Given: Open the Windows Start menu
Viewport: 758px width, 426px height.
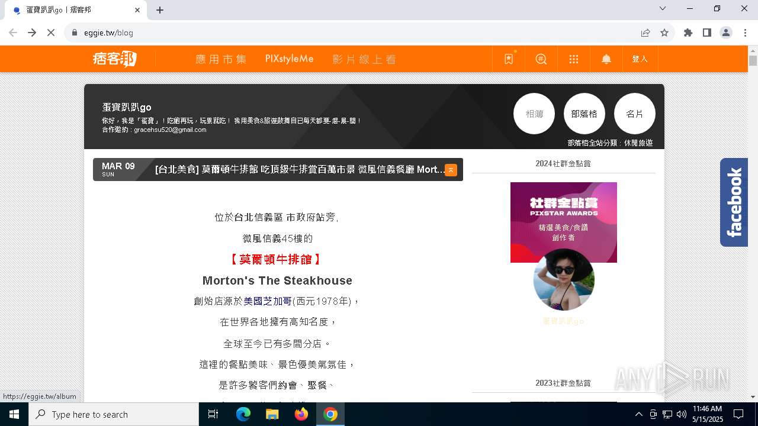Looking at the screenshot, I should coord(14,414).
